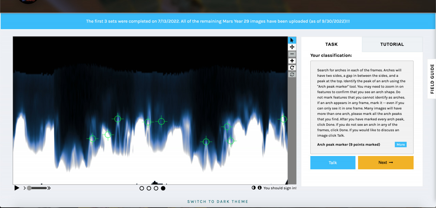Zoom in with the plus button

click(x=292, y=61)
